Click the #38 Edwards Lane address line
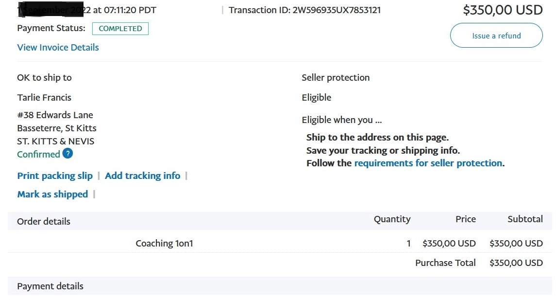Screen dimensions: 556x300 tap(55, 115)
